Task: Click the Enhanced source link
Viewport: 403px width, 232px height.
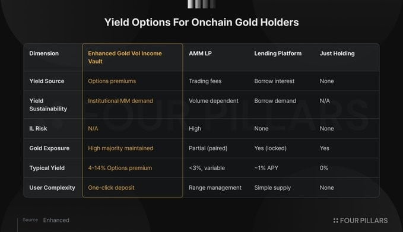Action: (56, 220)
